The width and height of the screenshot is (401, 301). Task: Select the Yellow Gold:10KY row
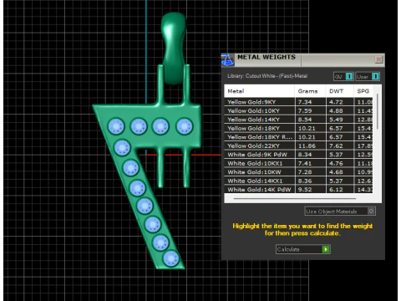[298, 110]
